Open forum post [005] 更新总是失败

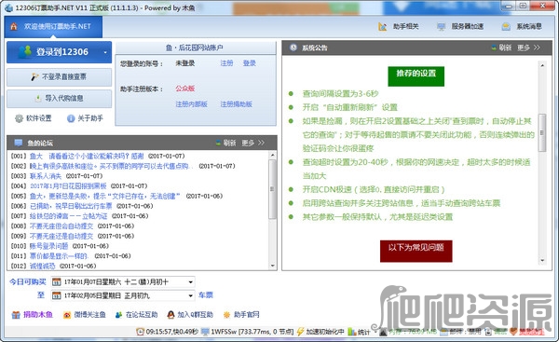tap(105, 196)
